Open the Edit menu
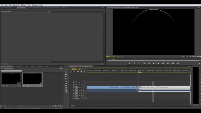Image resolution: width=201 pixels, height=113 pixels. click(6, 5)
